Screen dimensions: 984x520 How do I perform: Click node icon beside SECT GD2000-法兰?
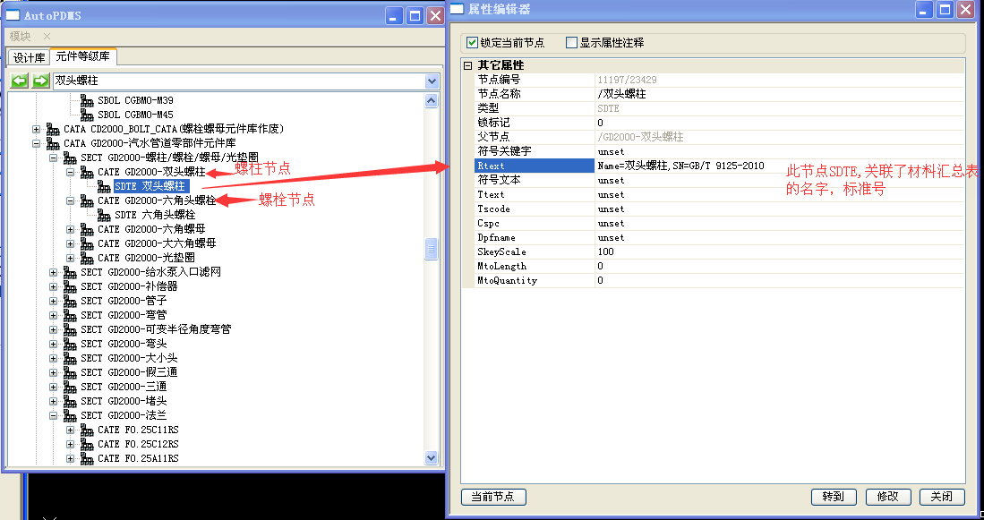(x=70, y=415)
